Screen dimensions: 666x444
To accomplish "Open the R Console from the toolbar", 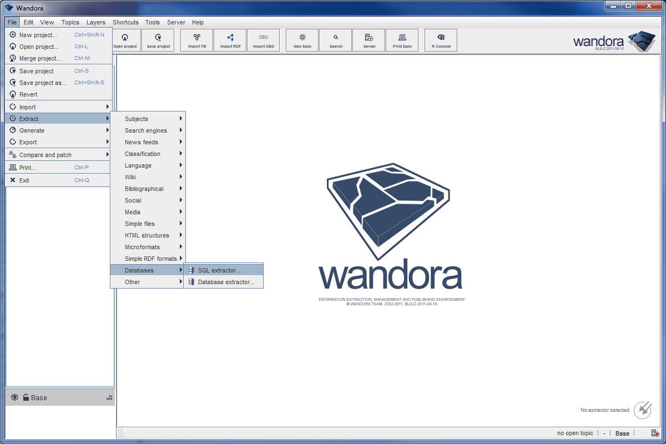I will tap(440, 40).
